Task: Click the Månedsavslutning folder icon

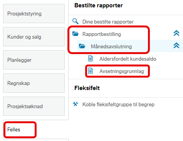Action: pyautogui.click(x=82, y=46)
